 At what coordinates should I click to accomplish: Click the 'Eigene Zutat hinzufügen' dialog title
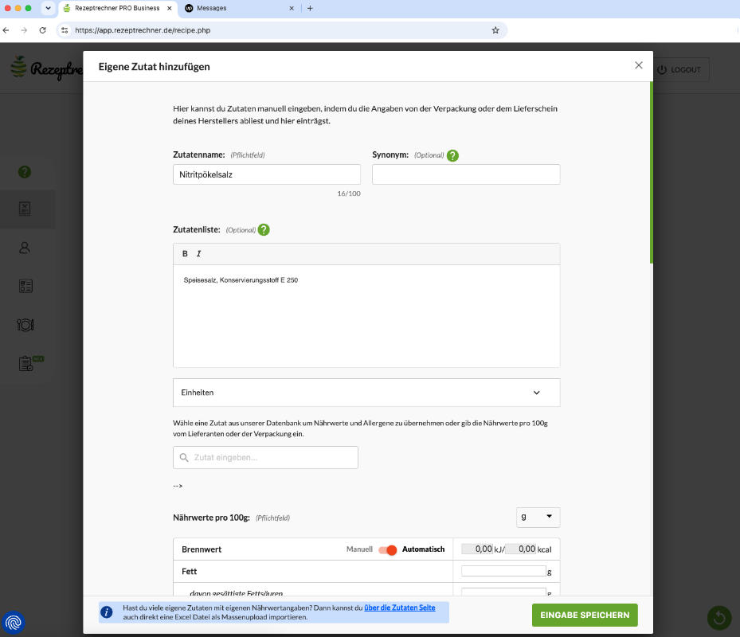click(x=155, y=67)
